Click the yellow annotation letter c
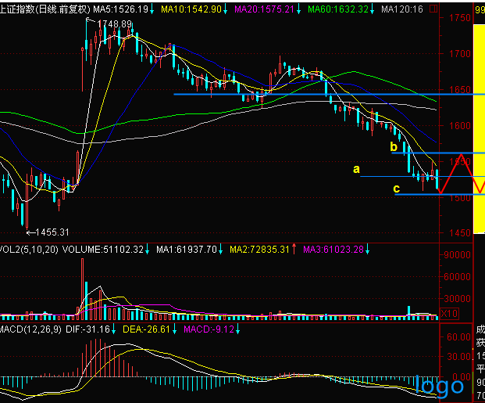Viewport: 485px width, 403px height. pos(396,189)
